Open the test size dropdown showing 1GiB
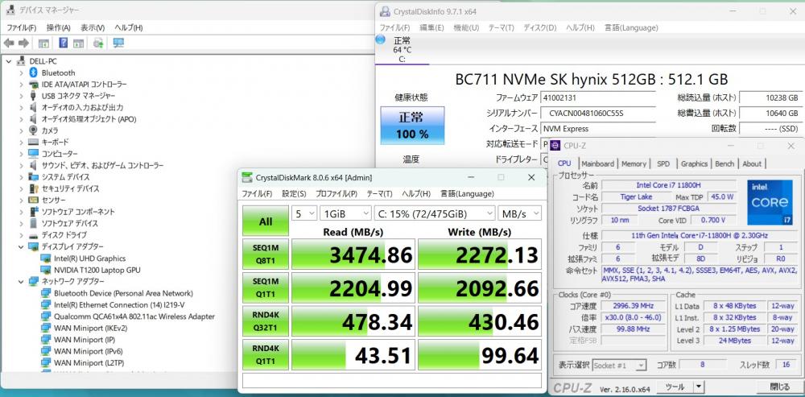 (x=345, y=213)
